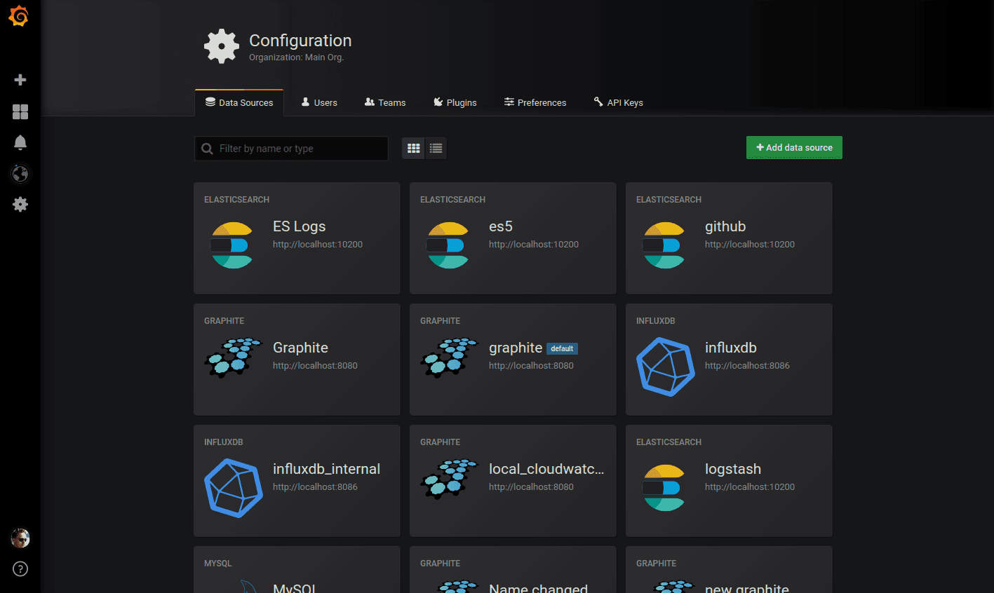Open the github data source name
The width and height of the screenshot is (994, 593).
click(x=725, y=226)
